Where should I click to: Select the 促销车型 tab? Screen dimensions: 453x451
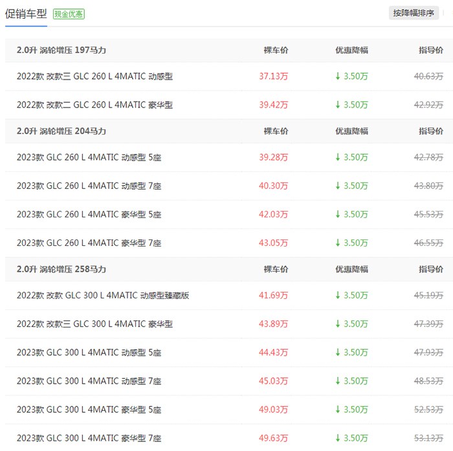coord(26,14)
